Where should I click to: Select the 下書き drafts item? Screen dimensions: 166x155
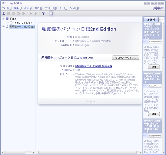(x=13, y=19)
